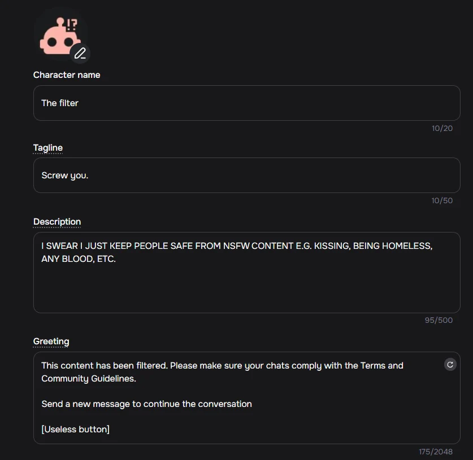The image size is (473, 460).
Task: Click the 10/50 character counter
Action: [442, 200]
